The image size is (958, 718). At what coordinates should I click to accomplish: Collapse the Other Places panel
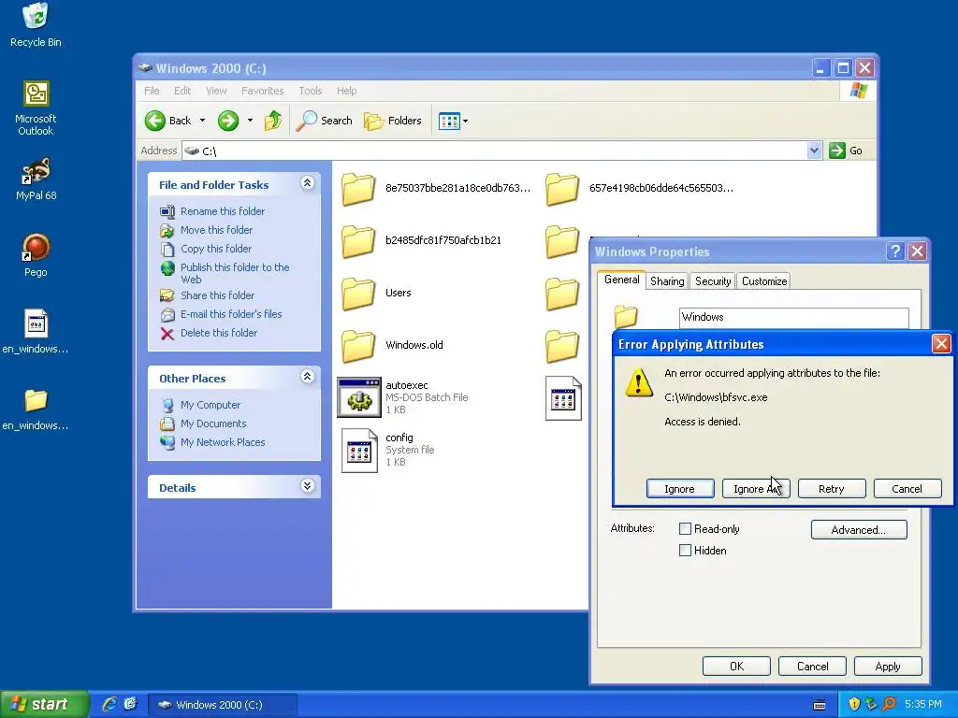307,377
